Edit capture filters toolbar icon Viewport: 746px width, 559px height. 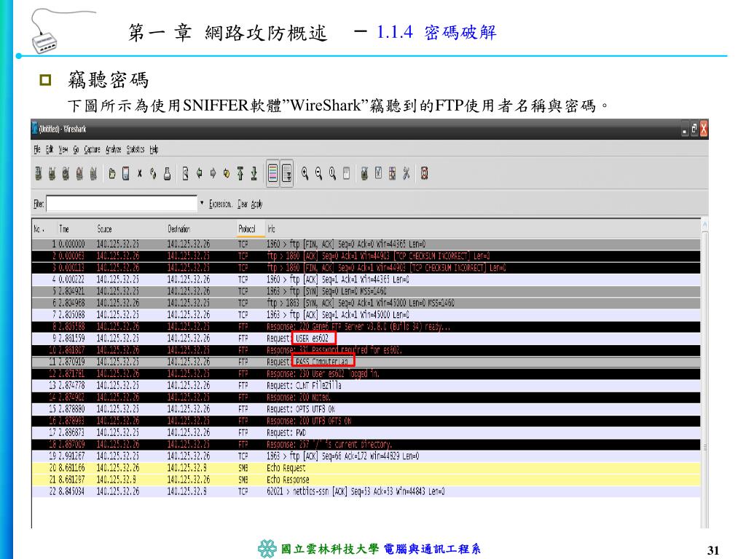364,174
